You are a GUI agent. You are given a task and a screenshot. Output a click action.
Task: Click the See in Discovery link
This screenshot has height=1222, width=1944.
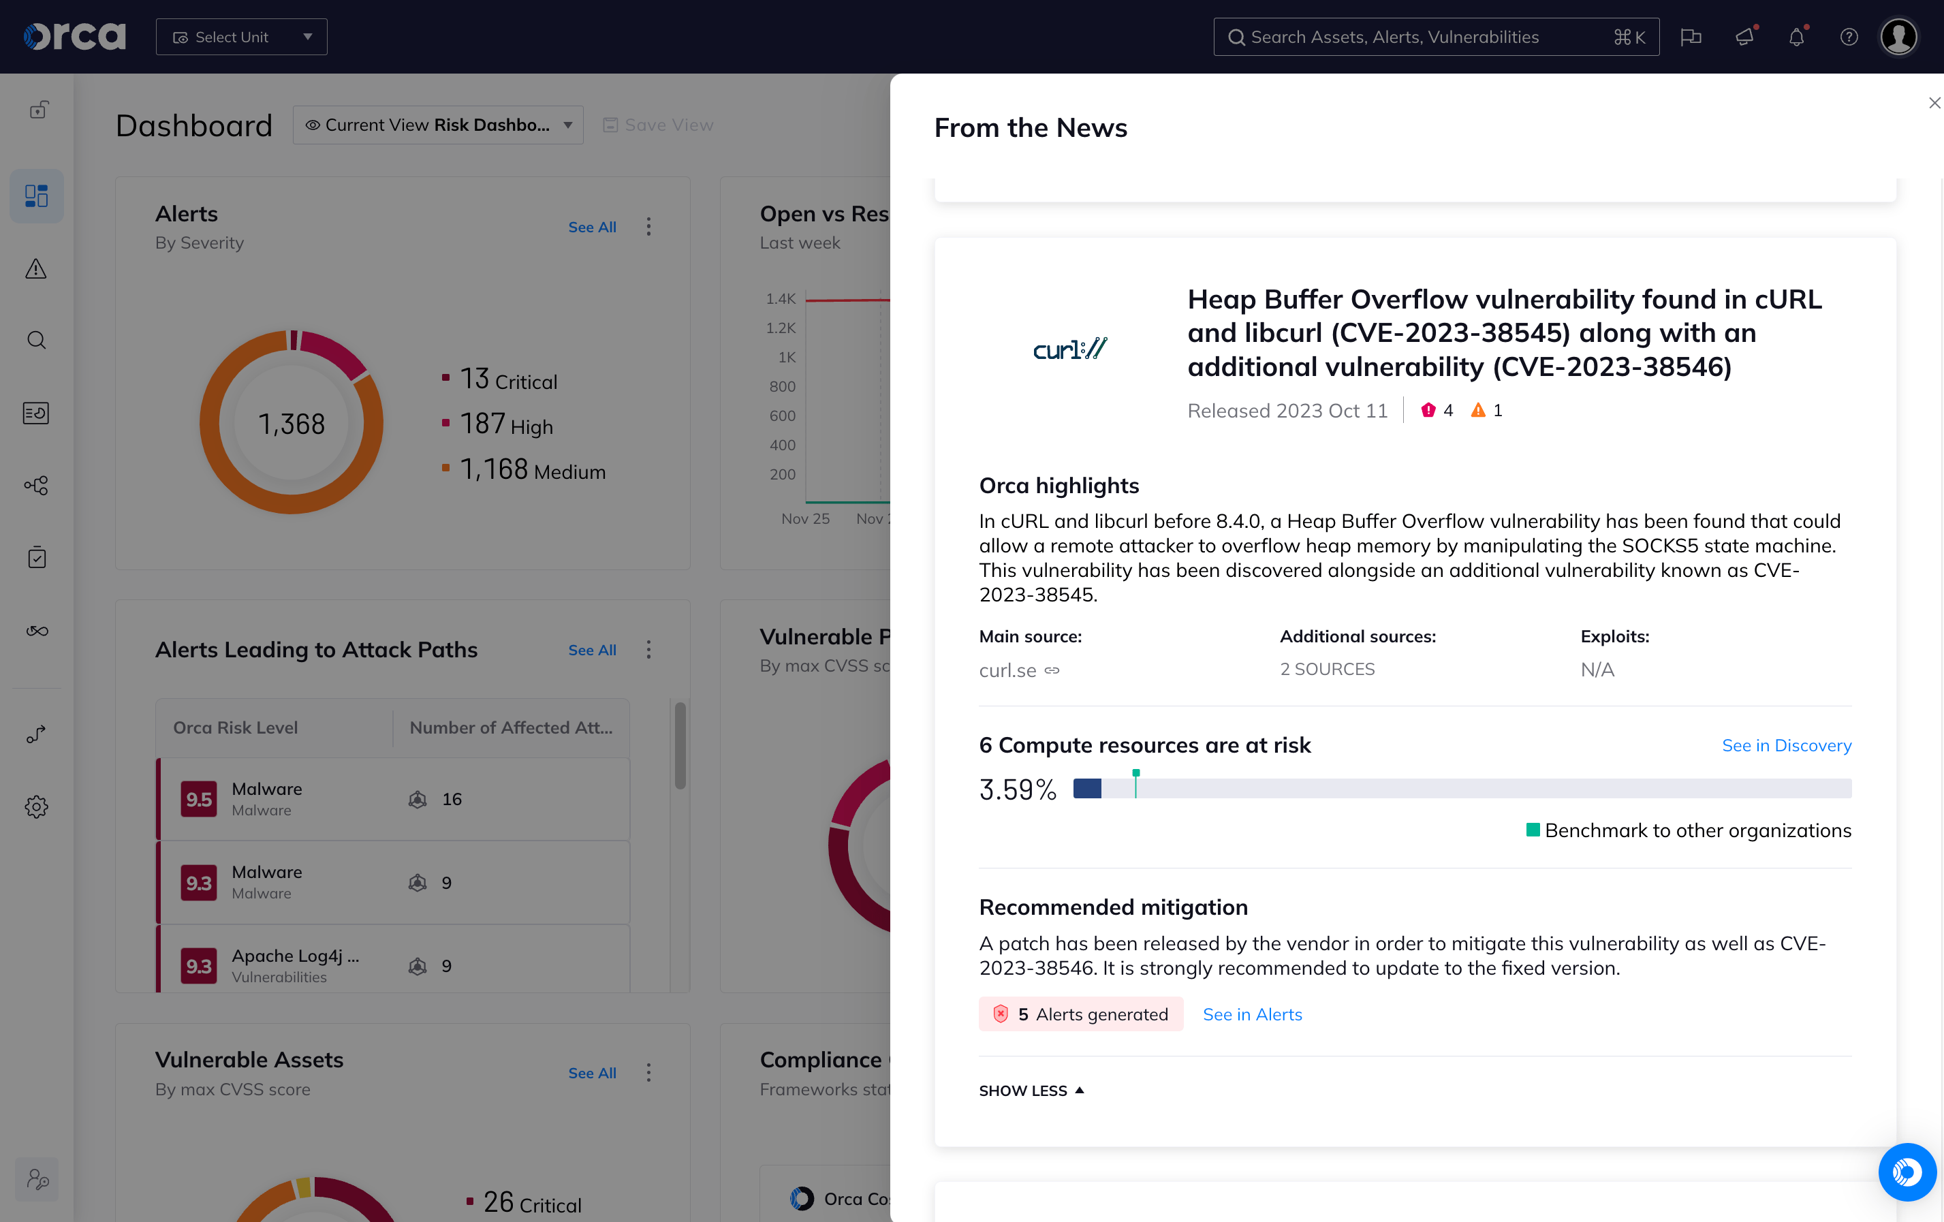tap(1786, 745)
